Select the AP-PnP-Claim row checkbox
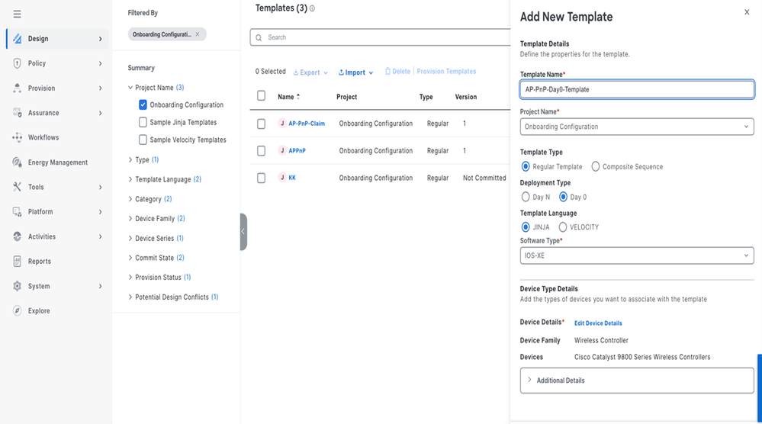The image size is (762, 424). (262, 124)
